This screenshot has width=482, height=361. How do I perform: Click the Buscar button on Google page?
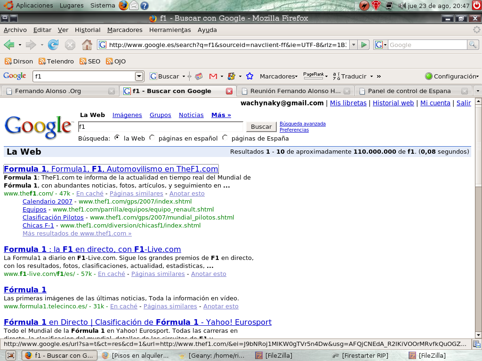[x=261, y=127]
